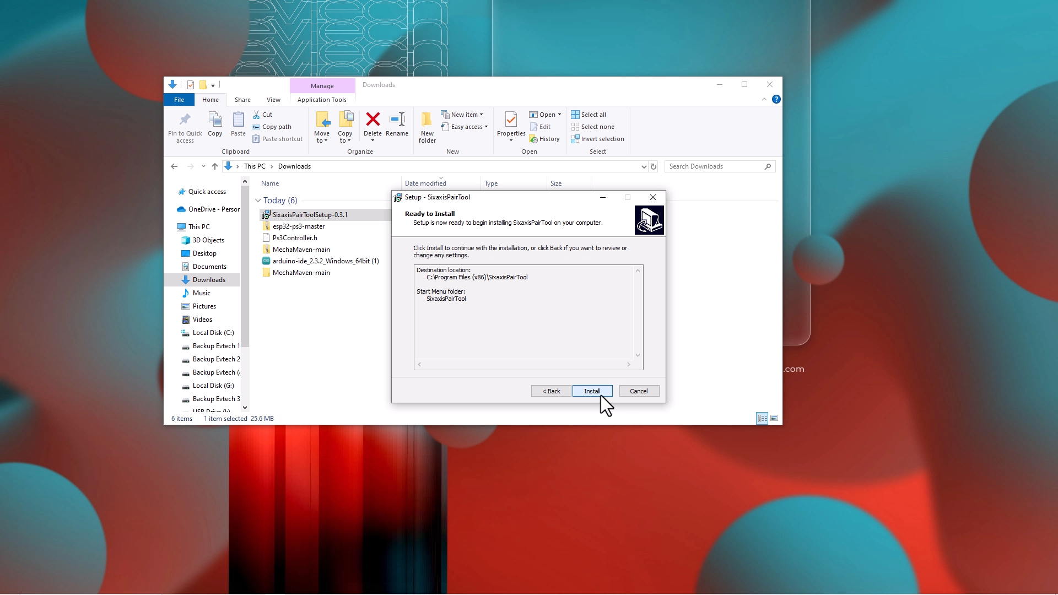Image resolution: width=1058 pixels, height=595 pixels.
Task: Select the Ps3Controller.h file
Action: pyautogui.click(x=295, y=238)
